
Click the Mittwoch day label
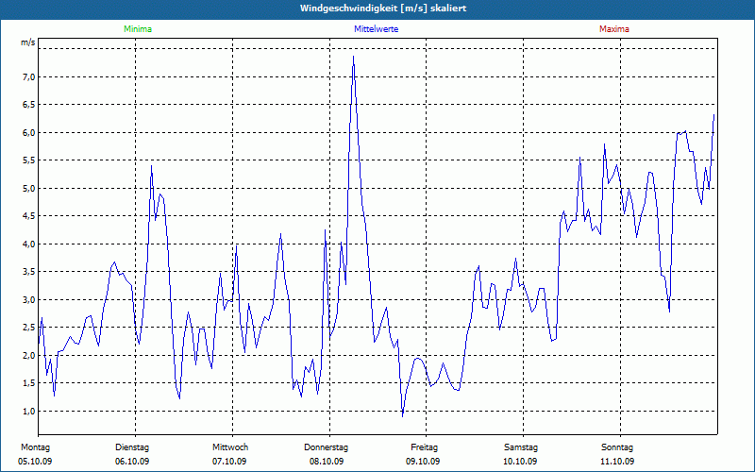click(x=230, y=447)
